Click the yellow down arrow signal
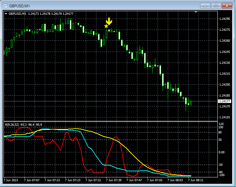Viewport: 236px width, 187px height. 109,21
